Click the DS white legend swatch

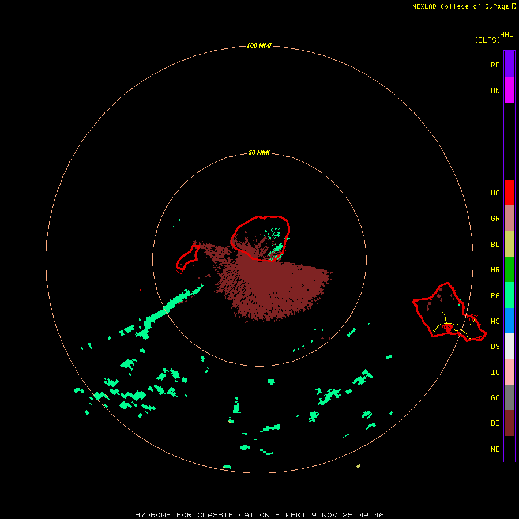point(509,346)
